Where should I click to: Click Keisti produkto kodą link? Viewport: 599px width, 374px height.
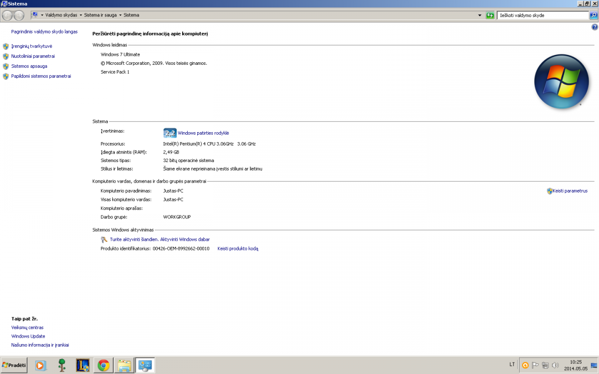(x=238, y=248)
